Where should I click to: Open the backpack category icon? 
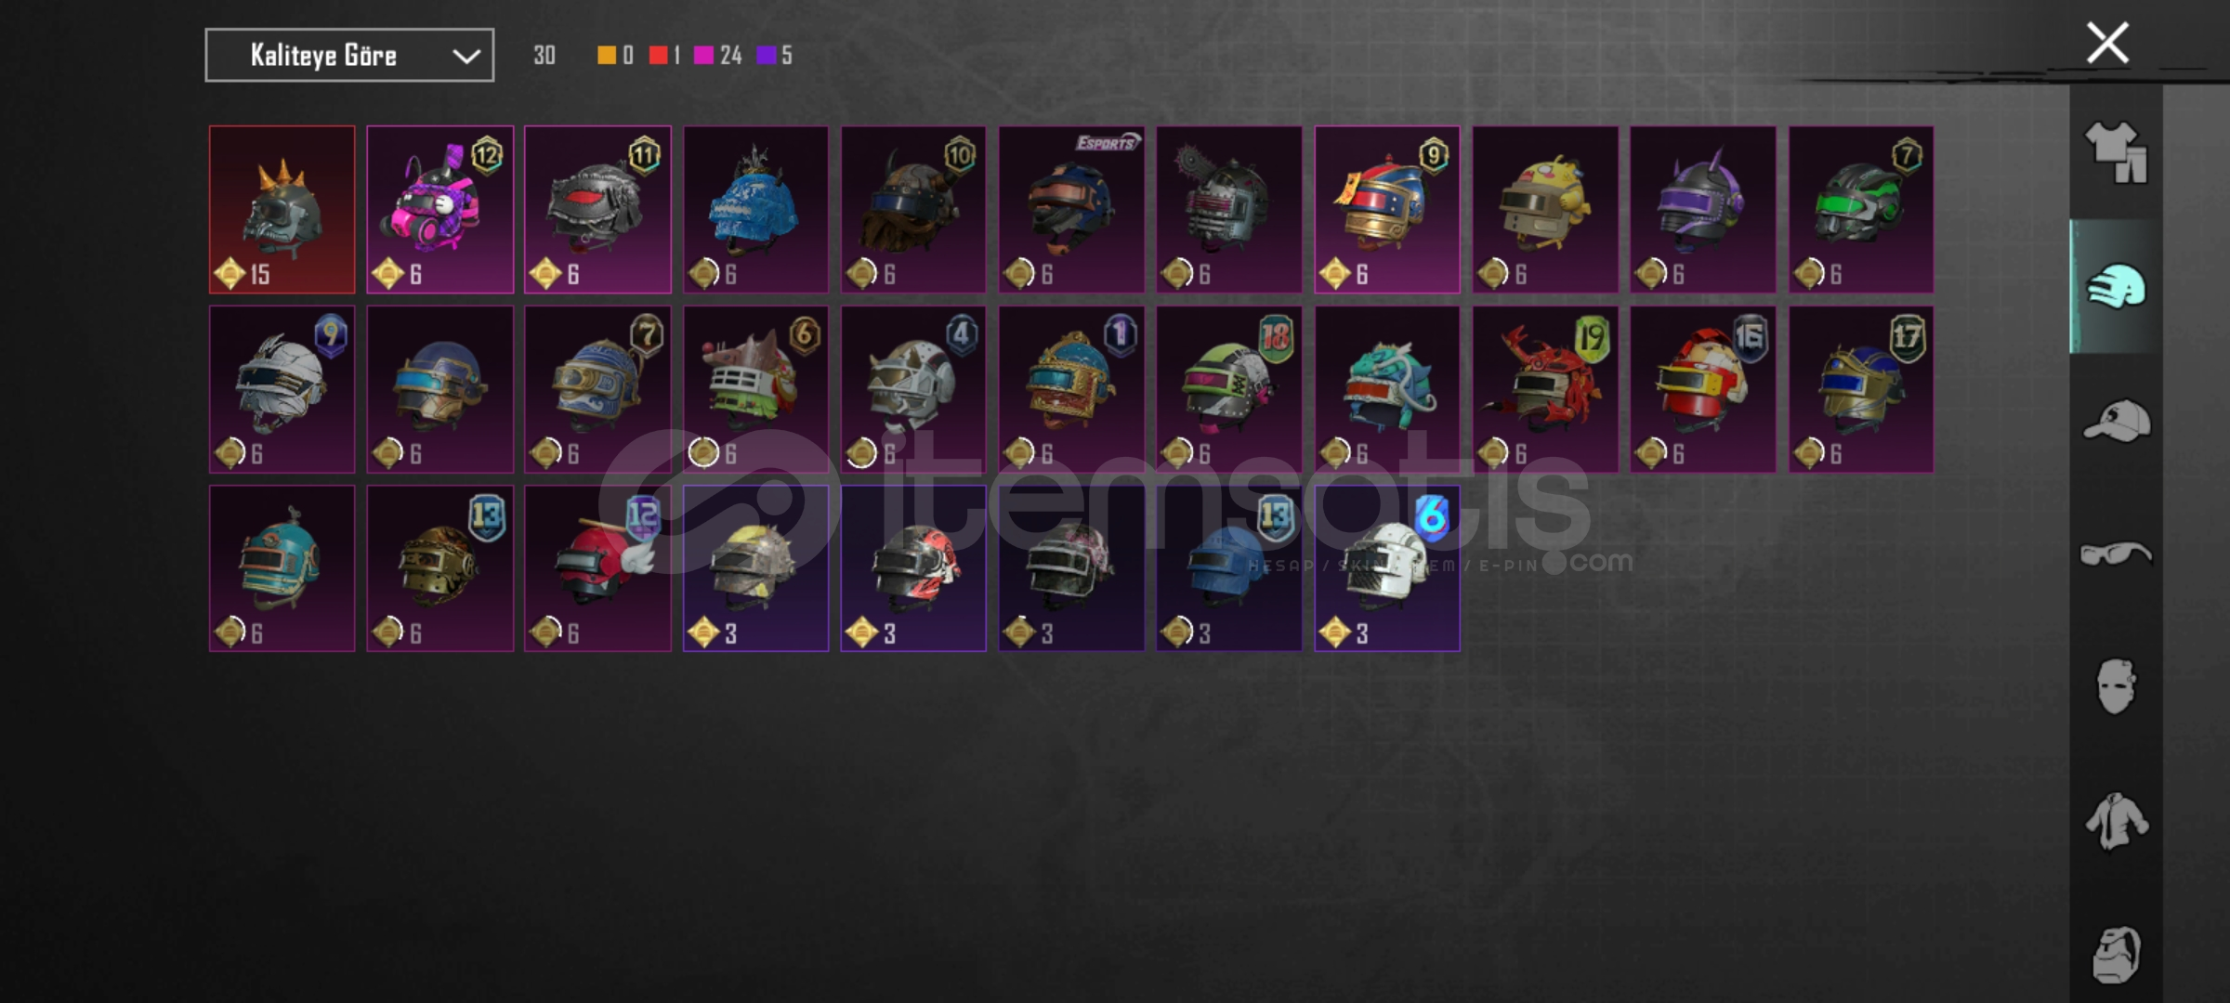point(2116,954)
